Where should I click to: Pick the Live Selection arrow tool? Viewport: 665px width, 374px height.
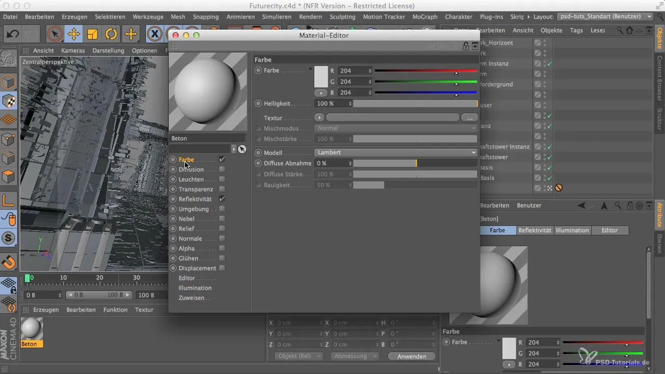[x=54, y=35]
